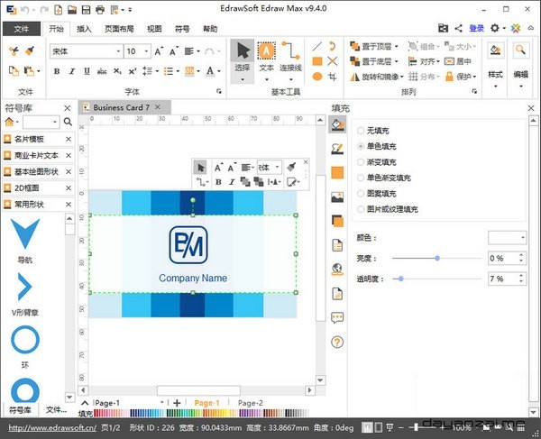541x439 pixels.
Task: Select the 图案填充 radio option
Action: point(362,193)
